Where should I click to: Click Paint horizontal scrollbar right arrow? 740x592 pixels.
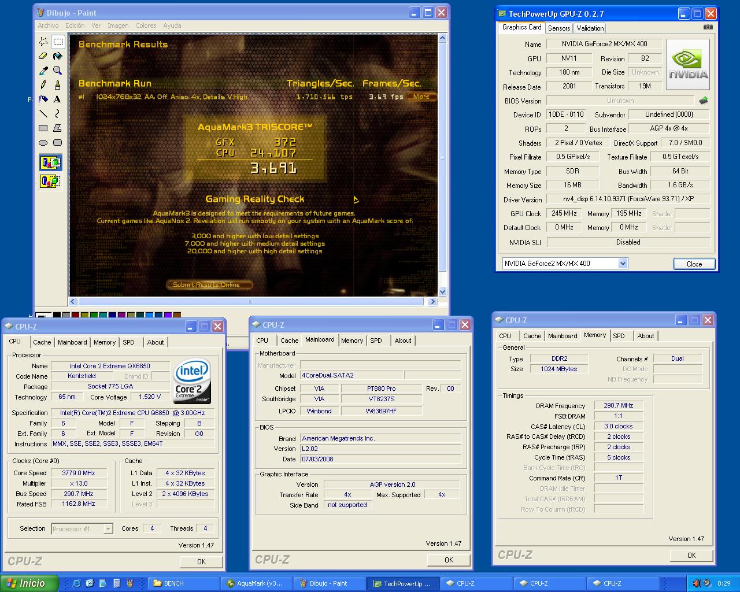[432, 301]
